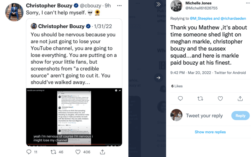Like Christopher Bouzy's tweet
The height and width of the screenshot is (157, 251).
tap(78, 152)
